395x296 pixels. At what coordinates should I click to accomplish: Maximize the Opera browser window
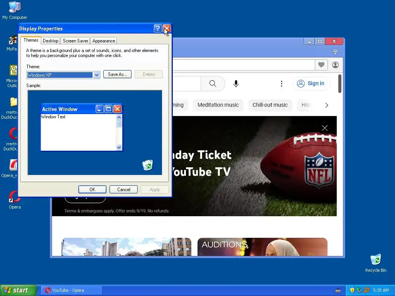320,41
